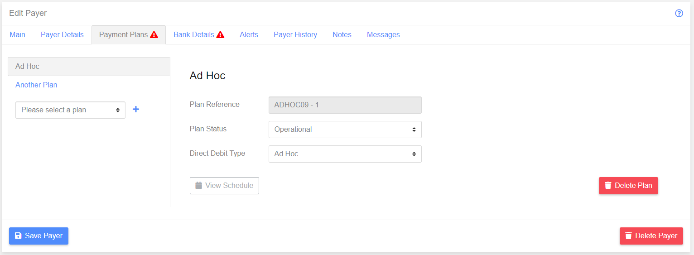Select Another Plan in the list
This screenshot has width=694, height=255.
tap(36, 85)
